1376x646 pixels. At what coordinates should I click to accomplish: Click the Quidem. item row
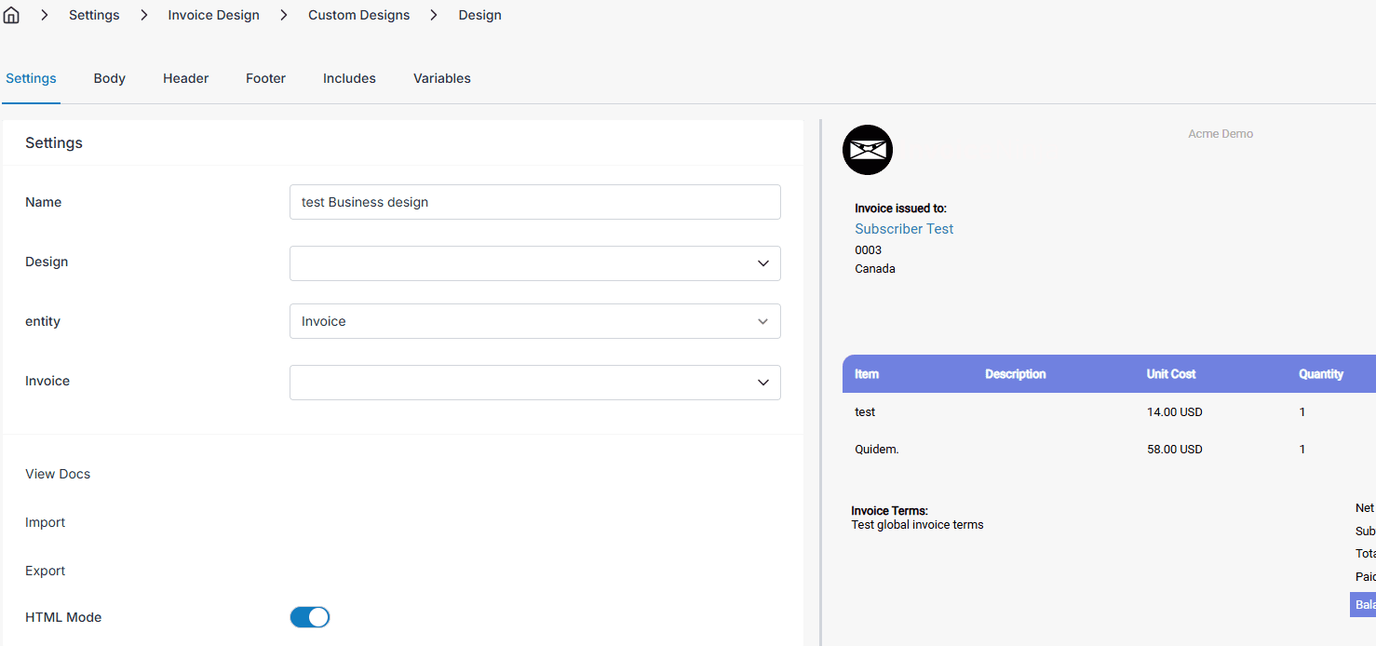[877, 449]
